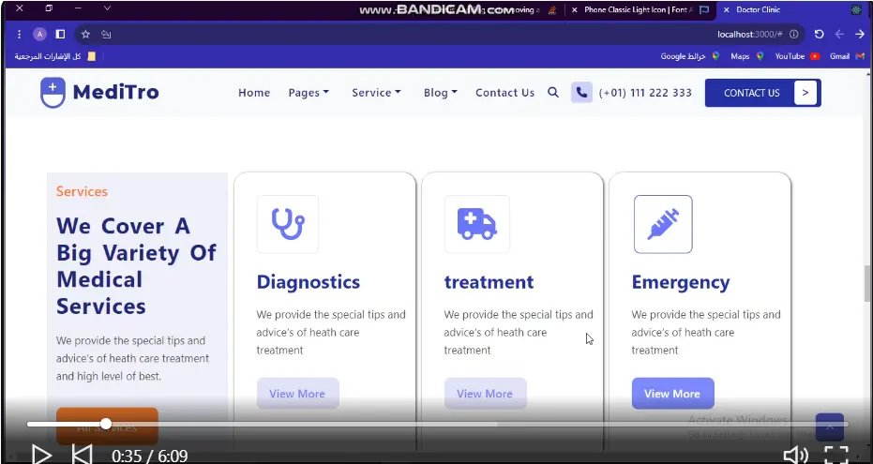Click the MediTro logo
873x464 pixels.
click(x=99, y=93)
